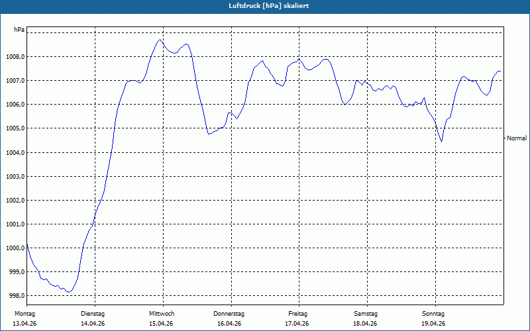Click the 'Dienstag' day label
This screenshot has width=530, height=331.
coord(93,314)
